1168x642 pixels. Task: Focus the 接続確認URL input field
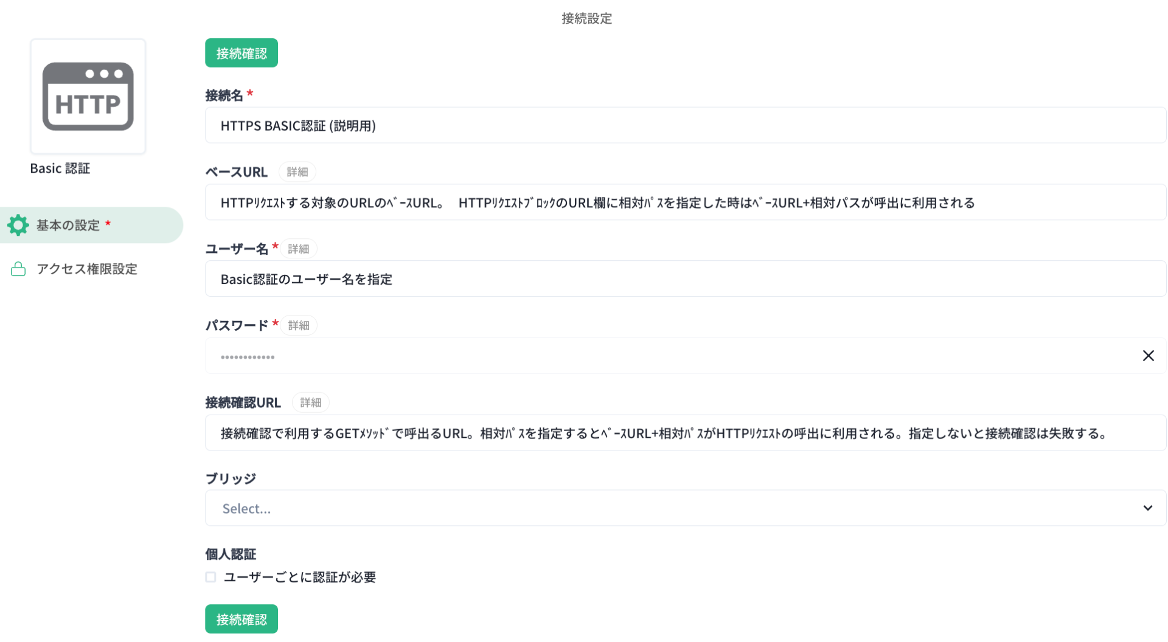686,433
